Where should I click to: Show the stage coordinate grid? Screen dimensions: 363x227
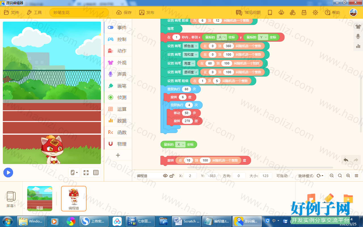(96, 173)
